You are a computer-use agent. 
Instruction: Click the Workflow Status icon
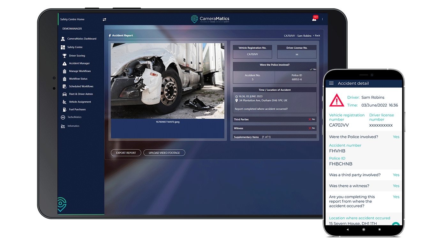[x=64, y=79]
